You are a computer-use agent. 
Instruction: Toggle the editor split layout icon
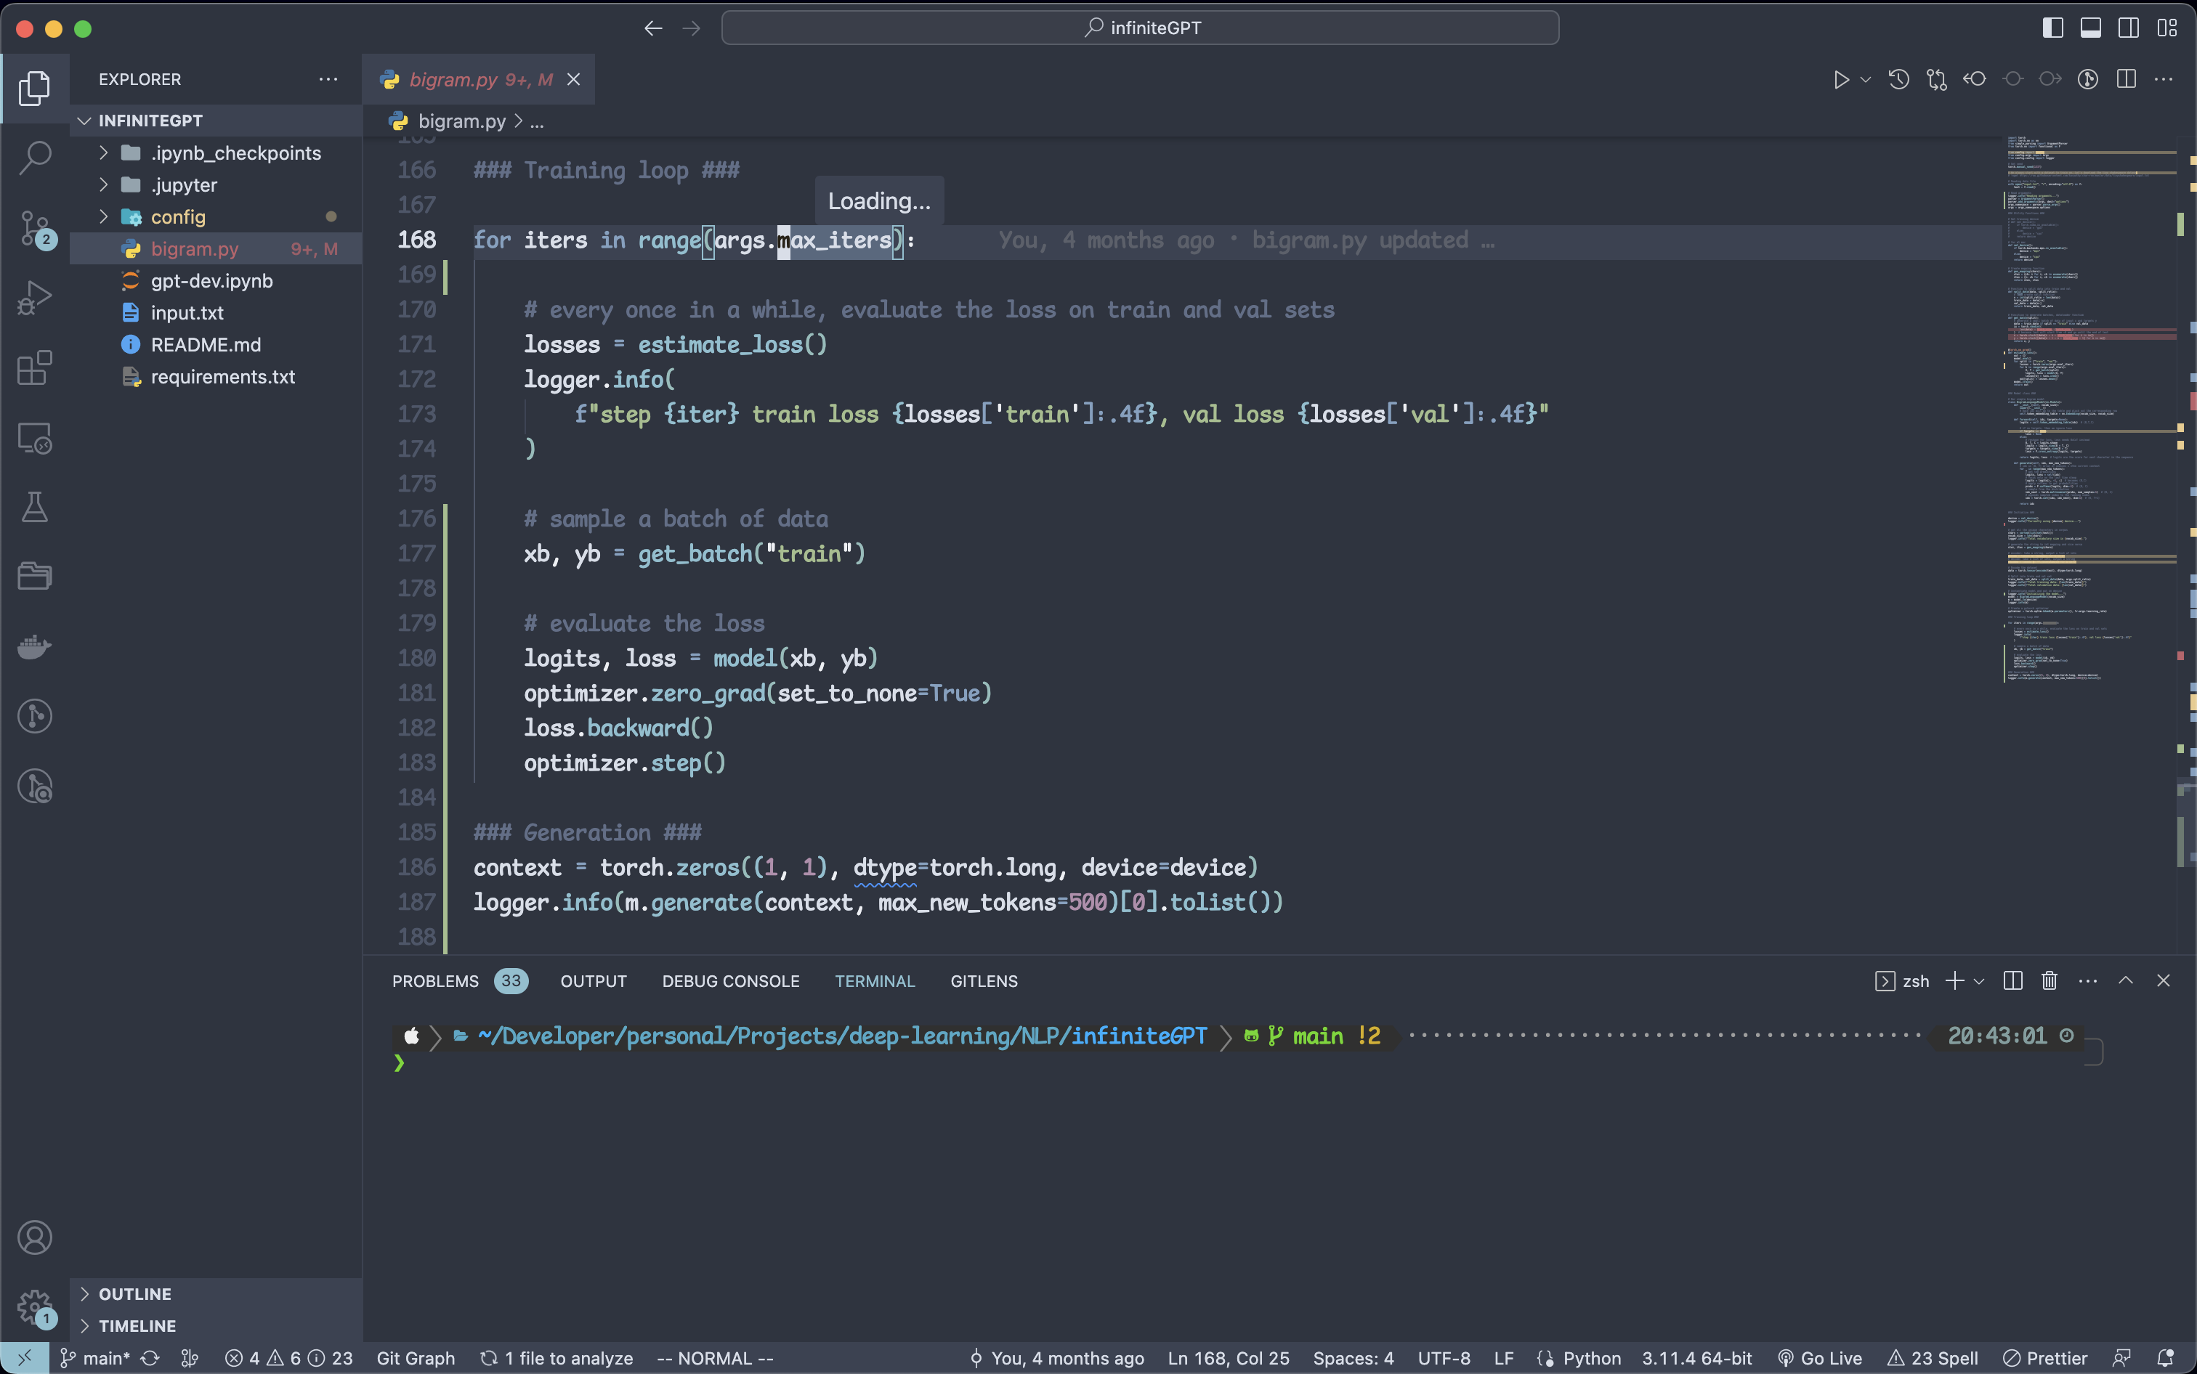point(2125,79)
